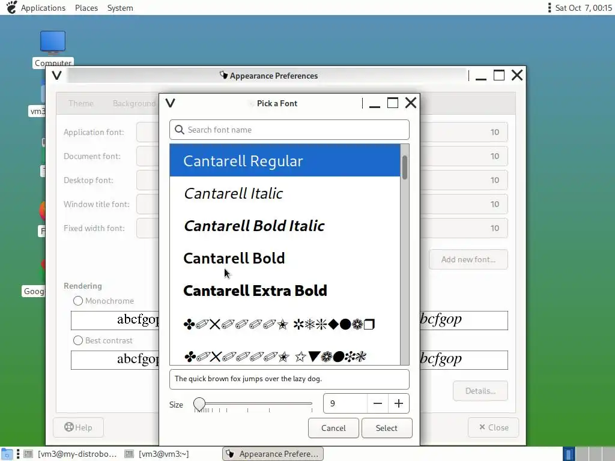This screenshot has width=615, height=461.
Task: Click the GNOME foot logo in top panel
Action: (11, 7)
